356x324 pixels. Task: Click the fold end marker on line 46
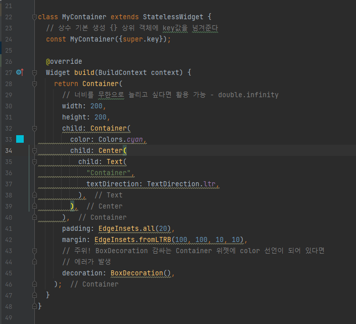click(x=34, y=284)
